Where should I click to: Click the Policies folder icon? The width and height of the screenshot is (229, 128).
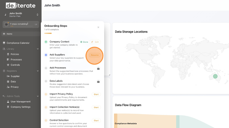8,54
